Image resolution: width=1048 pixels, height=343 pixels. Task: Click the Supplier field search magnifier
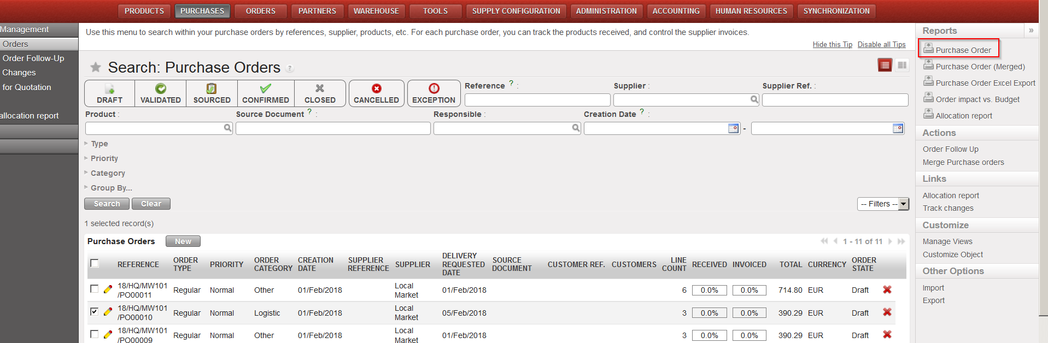tap(754, 99)
